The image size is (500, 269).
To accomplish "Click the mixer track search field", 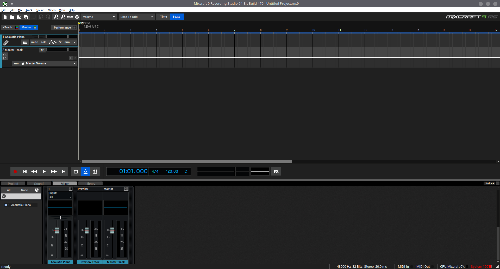I will tap(21, 196).
